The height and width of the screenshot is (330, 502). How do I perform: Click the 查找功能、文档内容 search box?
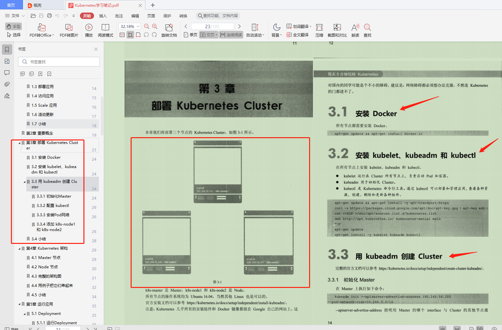coord(218,16)
